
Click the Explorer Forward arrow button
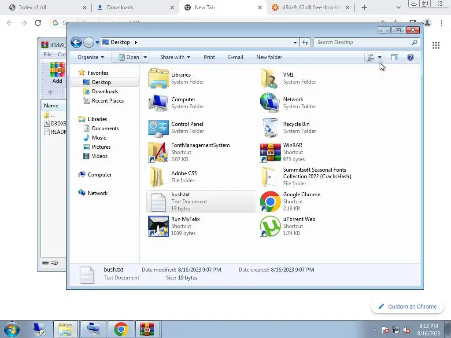89,43
